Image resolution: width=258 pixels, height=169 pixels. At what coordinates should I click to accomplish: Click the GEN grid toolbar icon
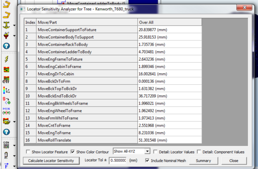click(6, 144)
